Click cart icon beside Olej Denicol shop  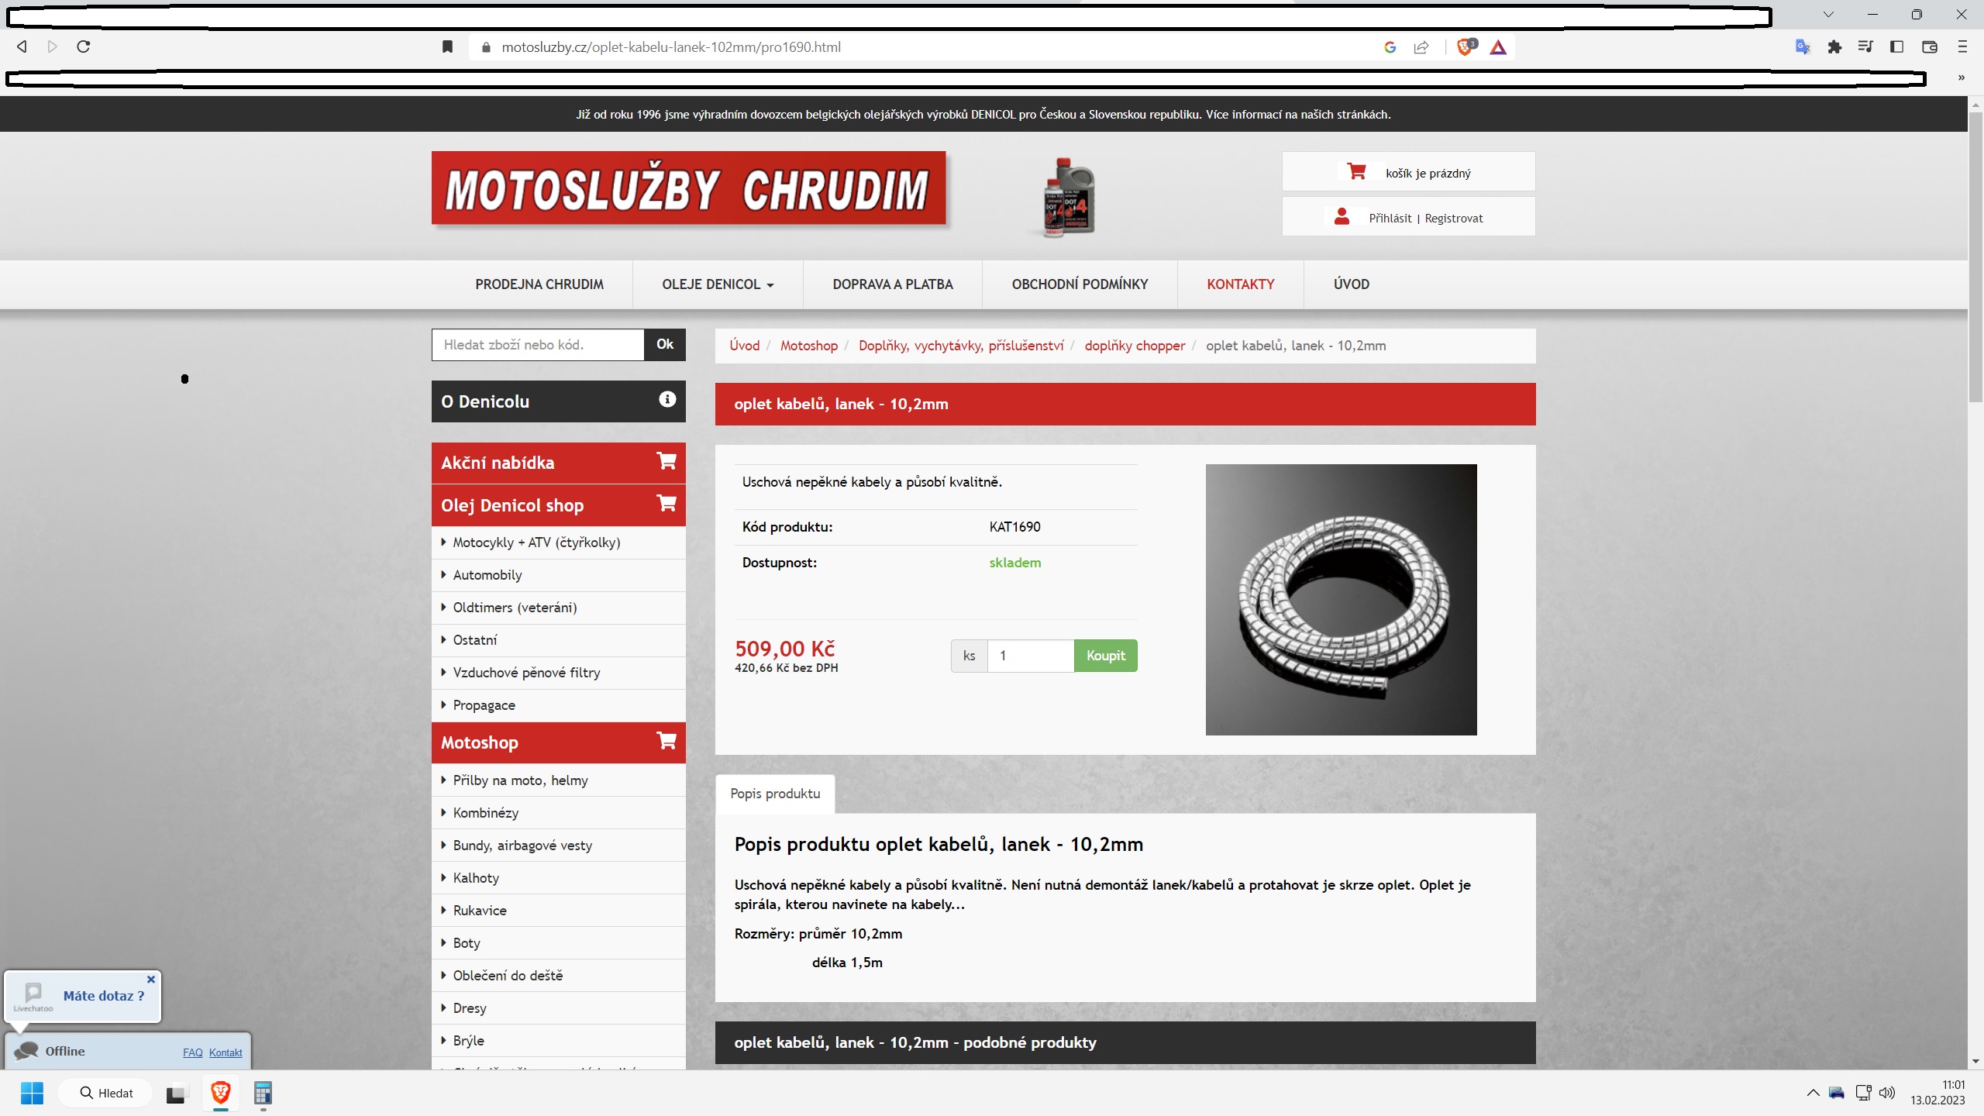pyautogui.click(x=666, y=503)
